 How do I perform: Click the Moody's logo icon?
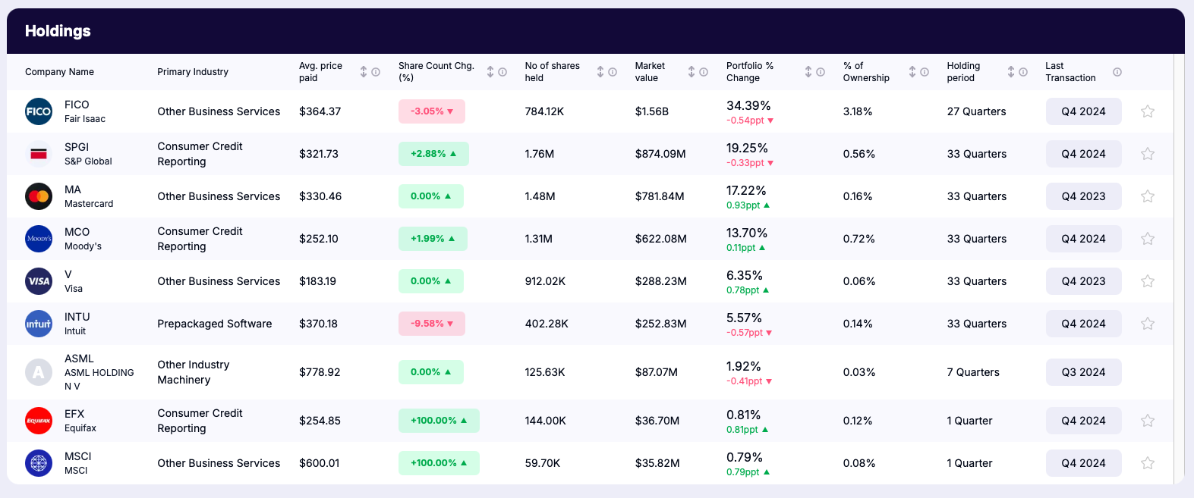[x=39, y=239]
